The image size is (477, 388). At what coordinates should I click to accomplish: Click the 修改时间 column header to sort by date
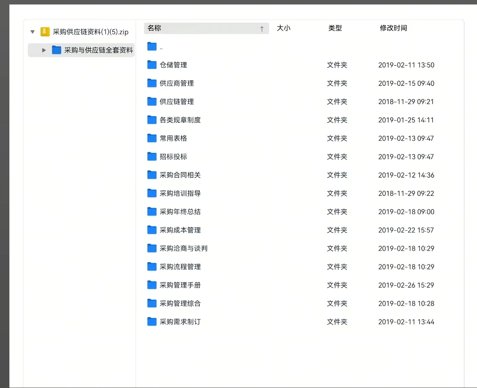coord(393,28)
